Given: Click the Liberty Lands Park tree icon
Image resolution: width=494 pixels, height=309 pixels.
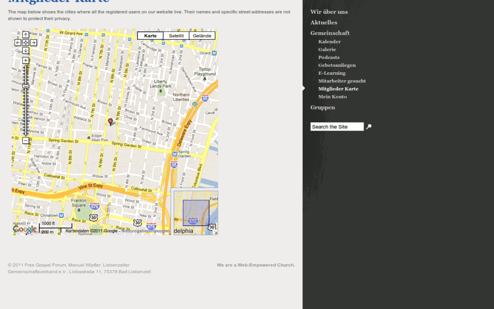Looking at the screenshot, I should click(x=161, y=91).
